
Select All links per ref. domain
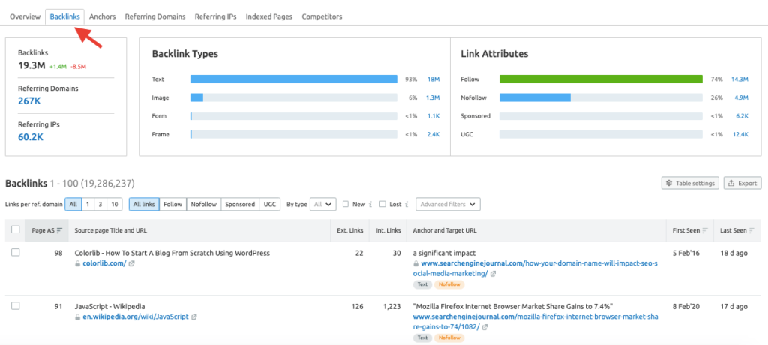(73, 204)
